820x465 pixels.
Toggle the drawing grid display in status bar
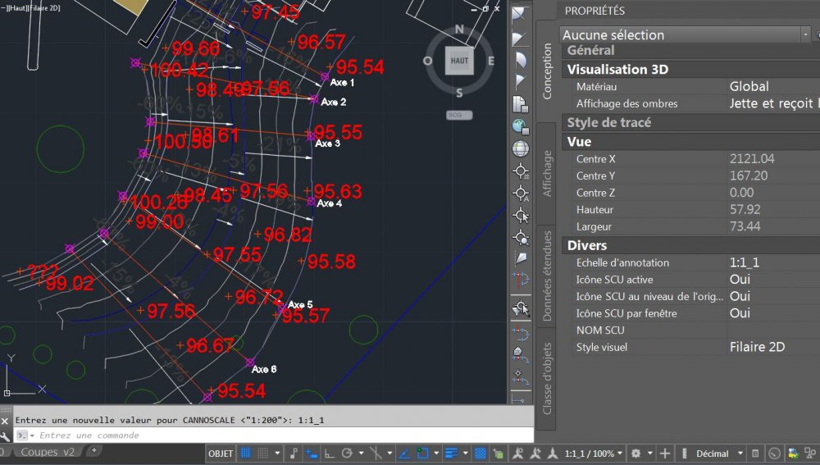(x=245, y=454)
